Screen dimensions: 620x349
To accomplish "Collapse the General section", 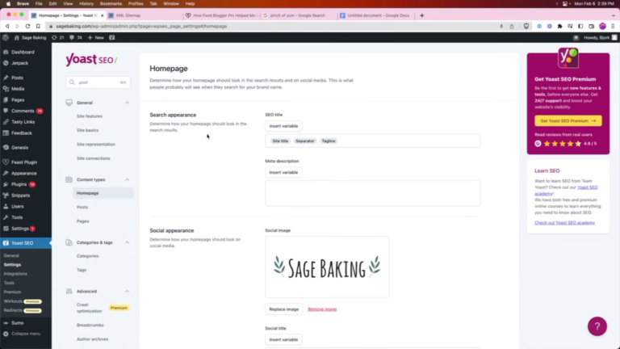I will (127, 103).
